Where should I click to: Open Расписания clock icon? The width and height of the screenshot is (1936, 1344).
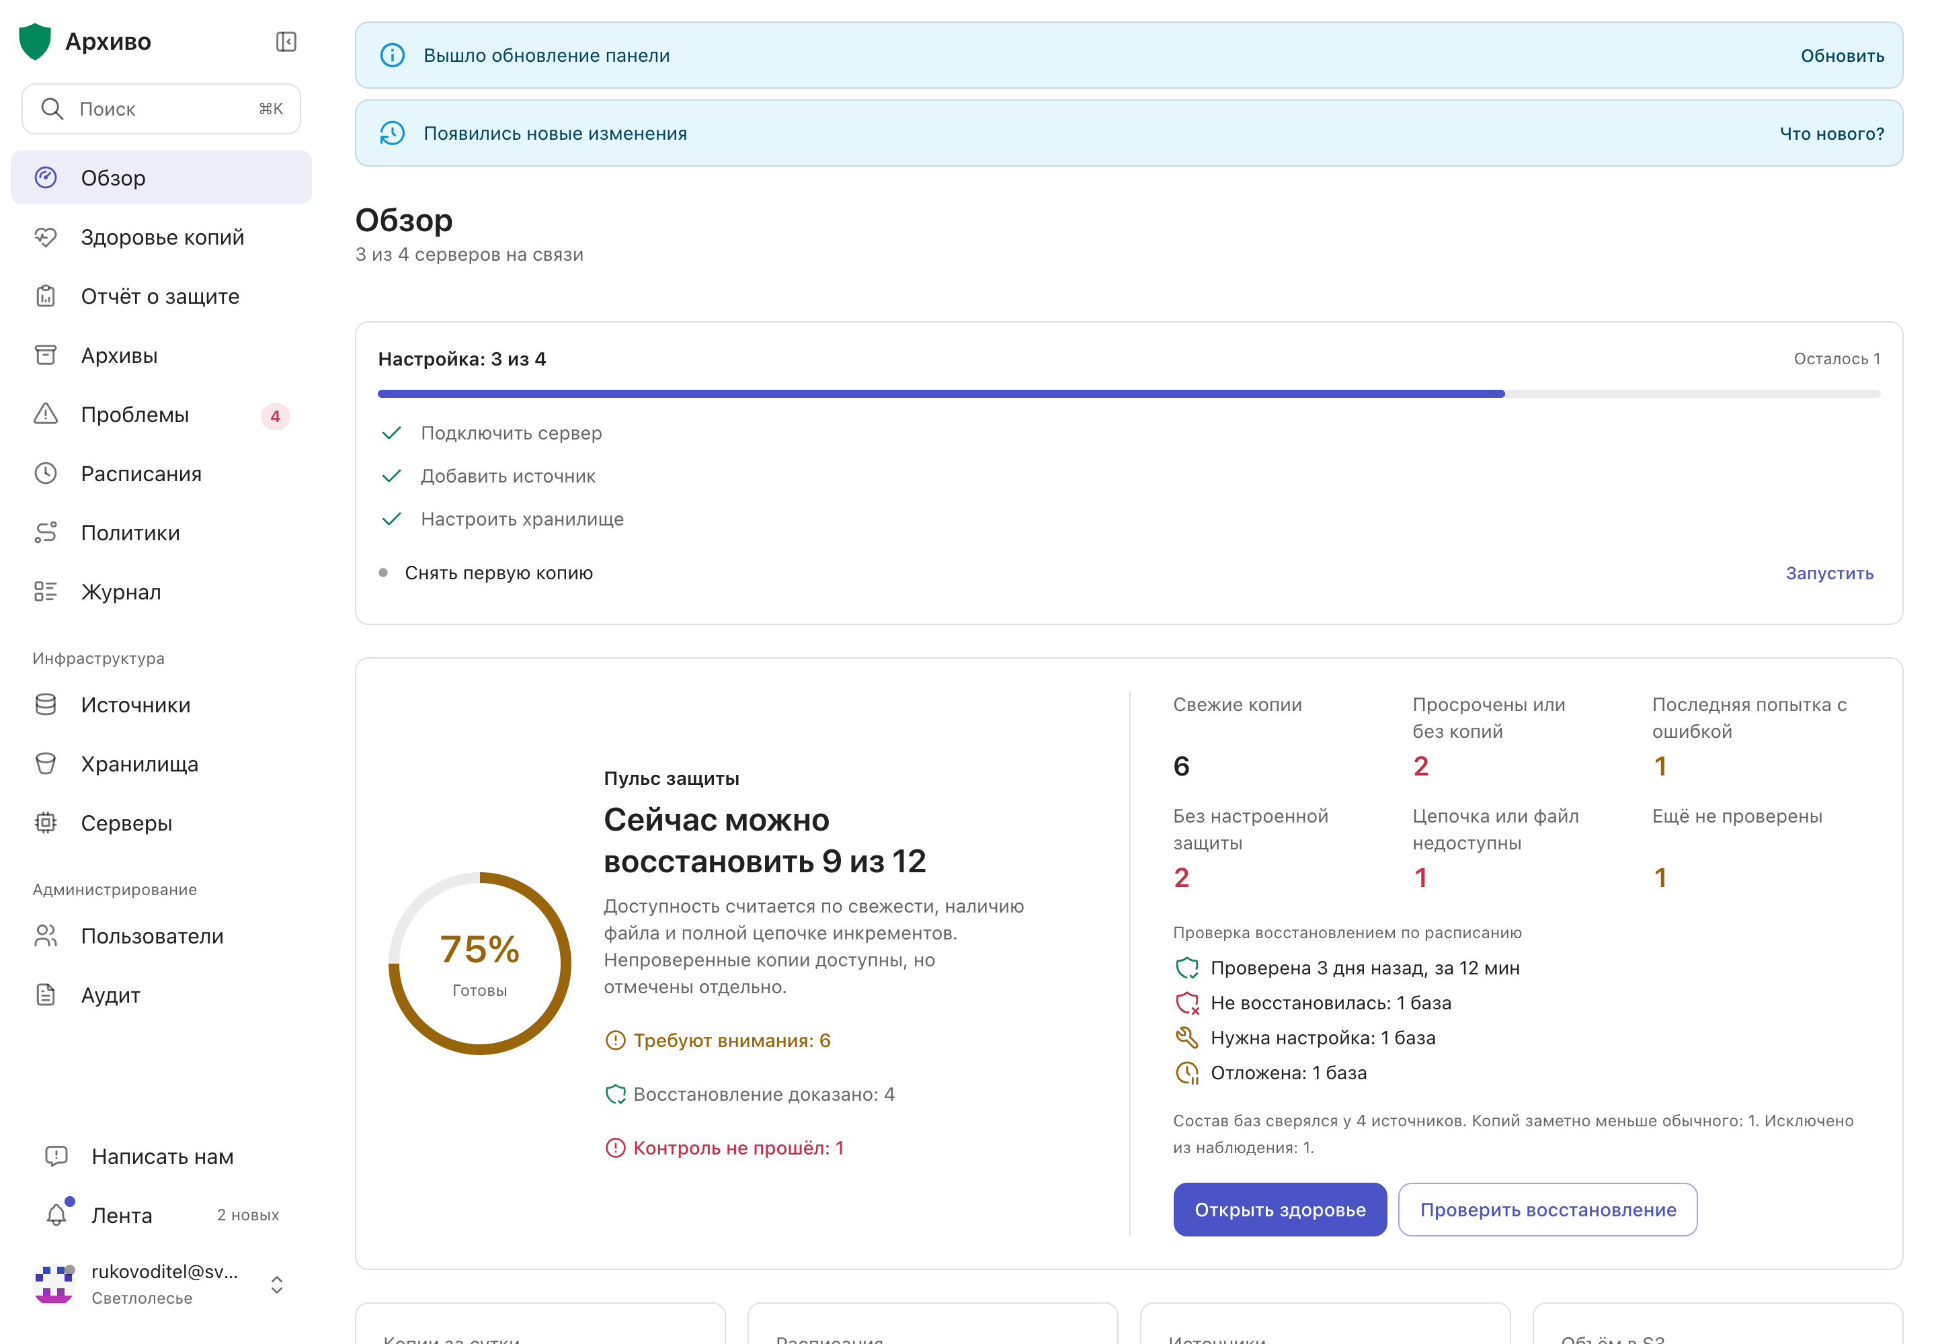(46, 473)
